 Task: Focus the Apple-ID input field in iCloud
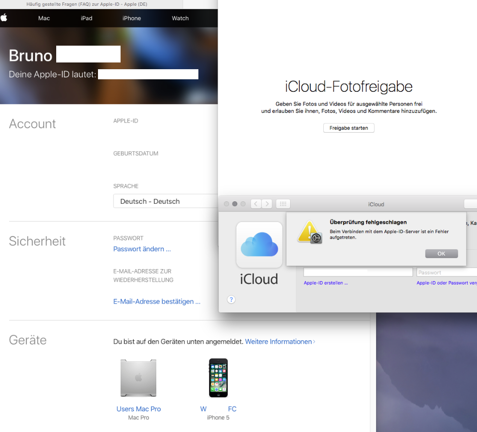pyautogui.click(x=358, y=272)
